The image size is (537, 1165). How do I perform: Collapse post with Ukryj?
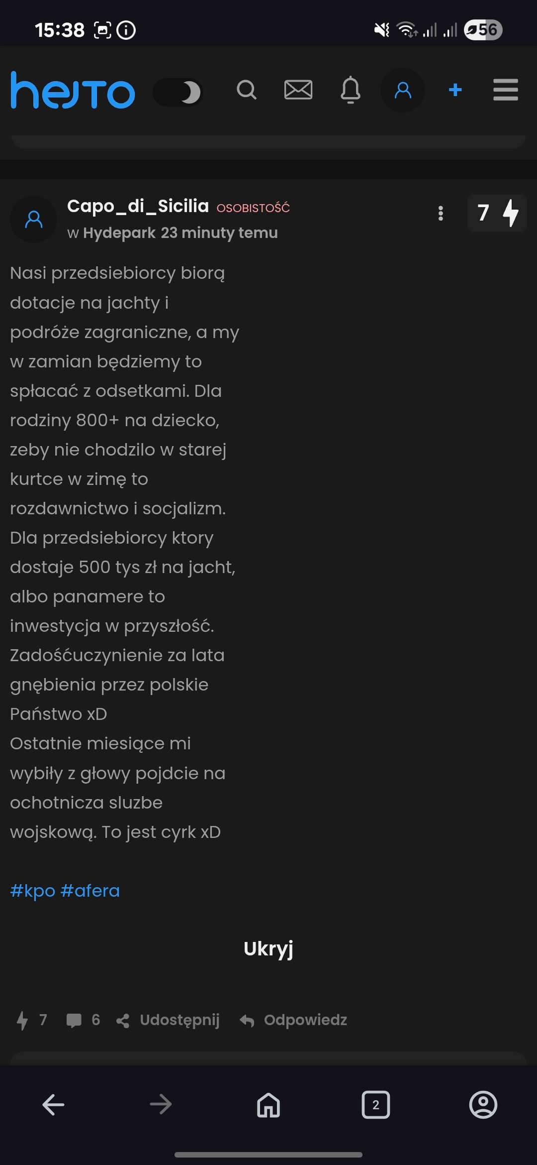pyautogui.click(x=268, y=949)
